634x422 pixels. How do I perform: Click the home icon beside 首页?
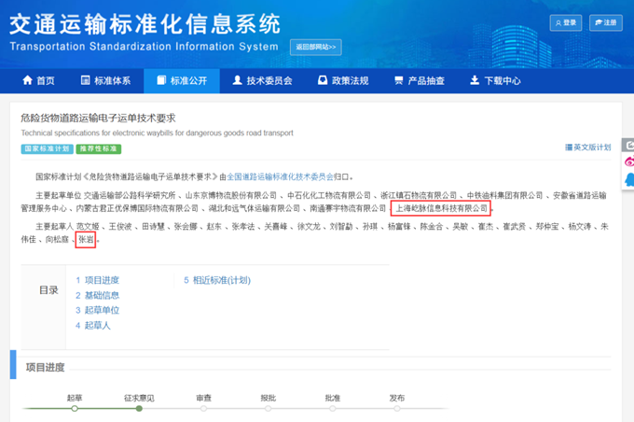coord(27,80)
